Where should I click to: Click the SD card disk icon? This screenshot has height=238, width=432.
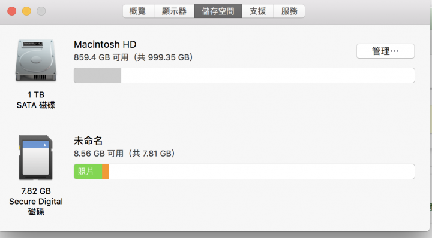(35, 157)
